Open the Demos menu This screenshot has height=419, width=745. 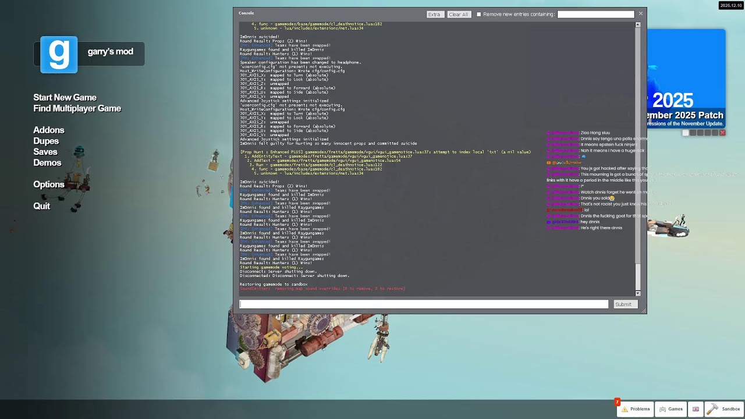coord(47,162)
